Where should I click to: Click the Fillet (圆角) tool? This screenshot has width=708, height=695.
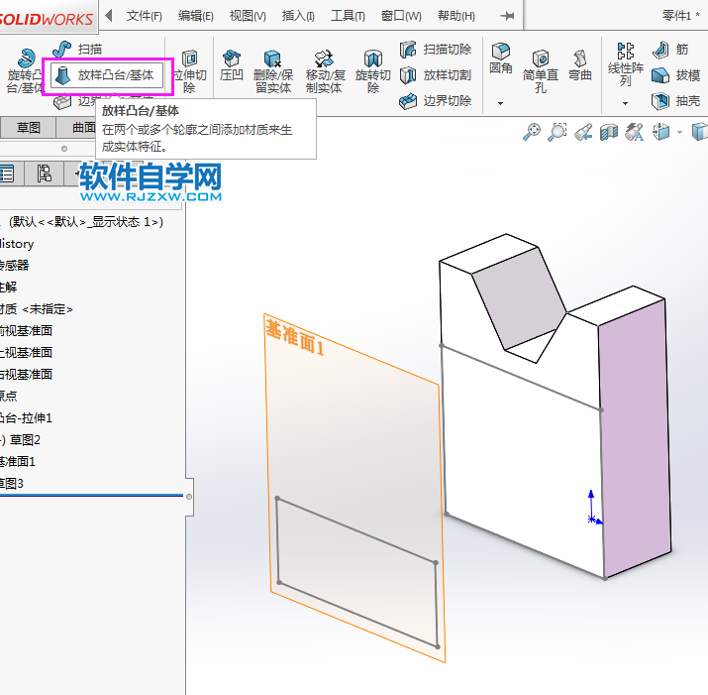click(501, 58)
